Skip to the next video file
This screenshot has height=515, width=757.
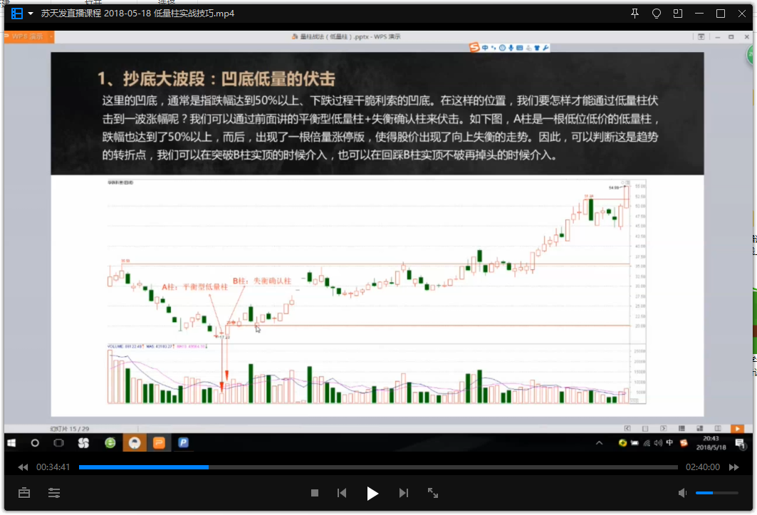click(404, 493)
